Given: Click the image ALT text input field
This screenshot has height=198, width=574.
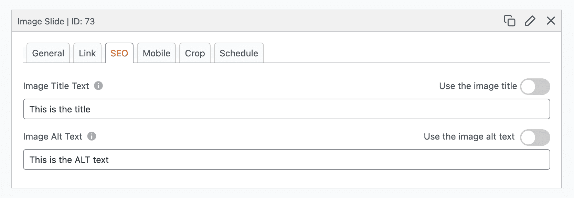Looking at the screenshot, I should tap(286, 159).
